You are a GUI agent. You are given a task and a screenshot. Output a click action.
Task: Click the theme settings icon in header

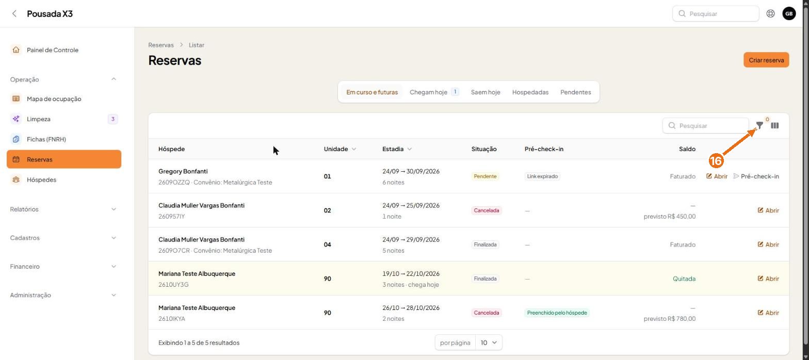click(x=770, y=13)
